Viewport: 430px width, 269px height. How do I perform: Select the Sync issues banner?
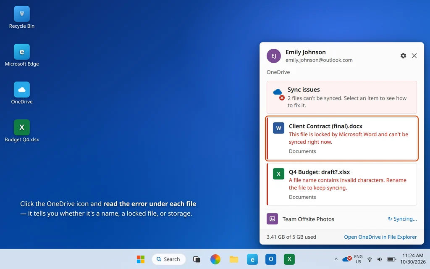coord(342,97)
